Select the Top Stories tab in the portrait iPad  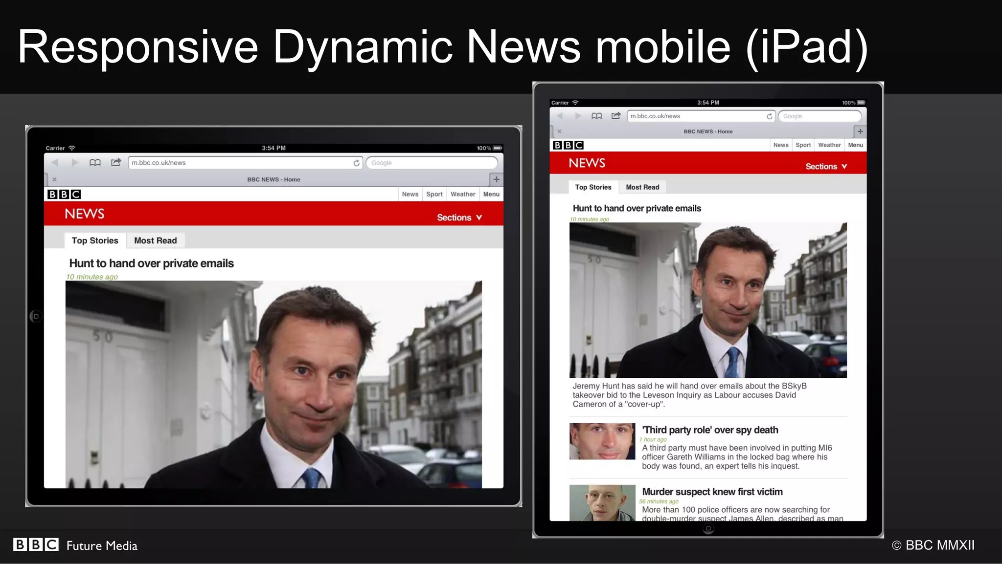click(x=593, y=187)
